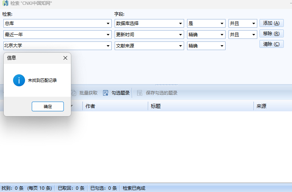Click the 保存勾选的题录 toolbar icon

coord(140,93)
